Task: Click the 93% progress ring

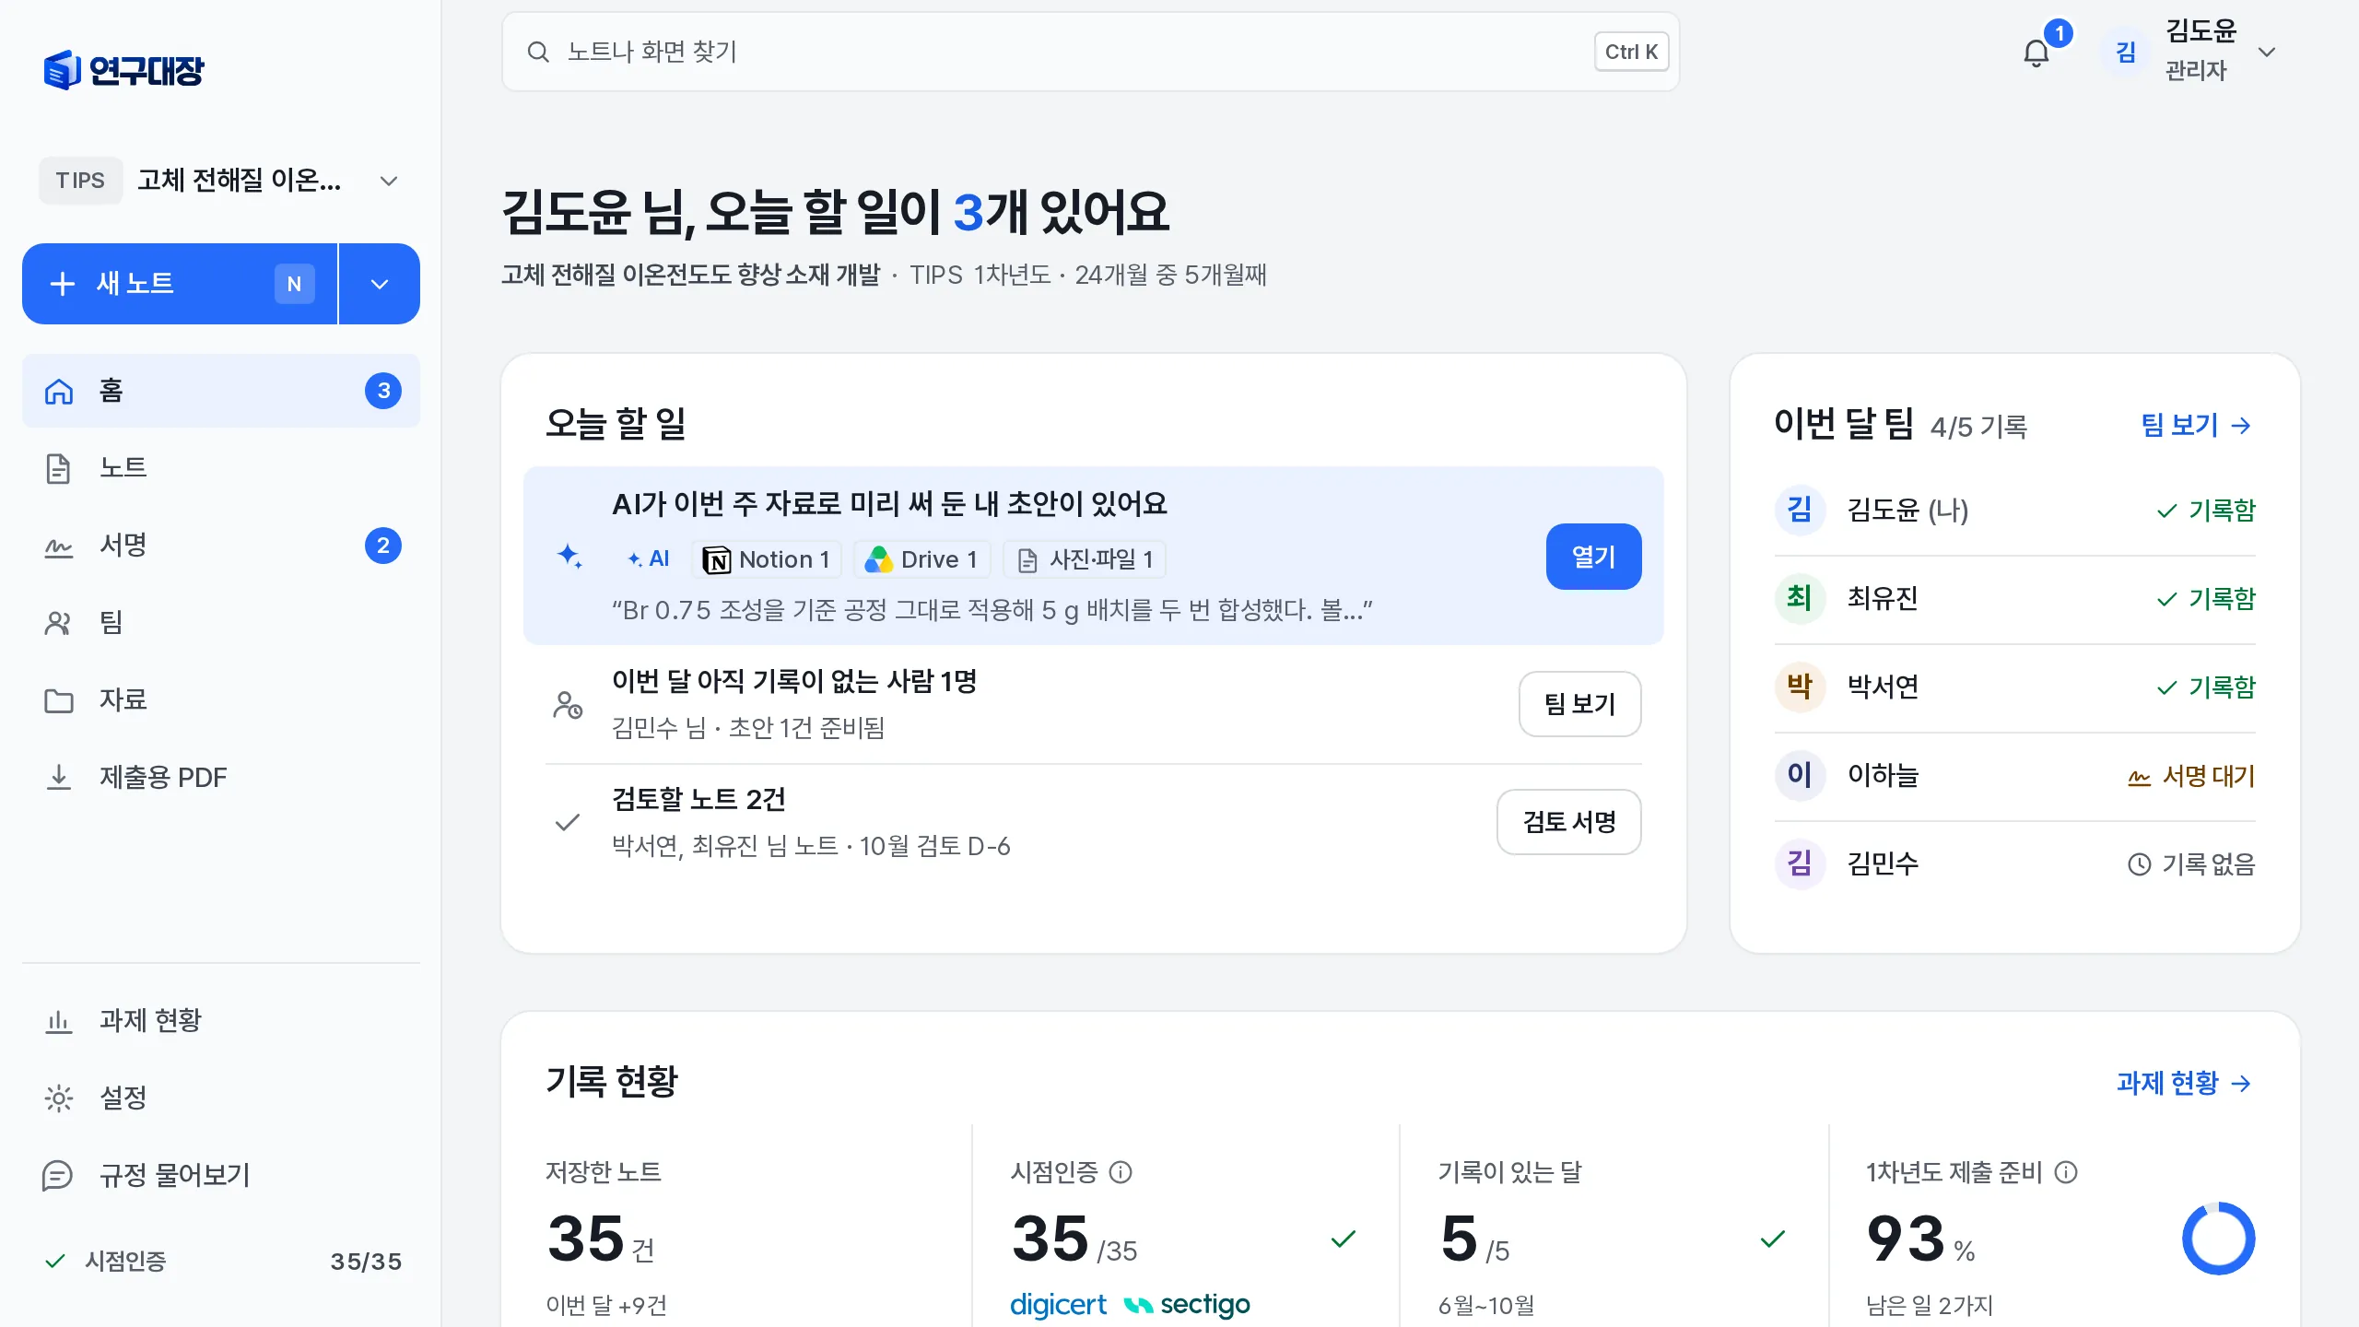Action: click(2218, 1239)
